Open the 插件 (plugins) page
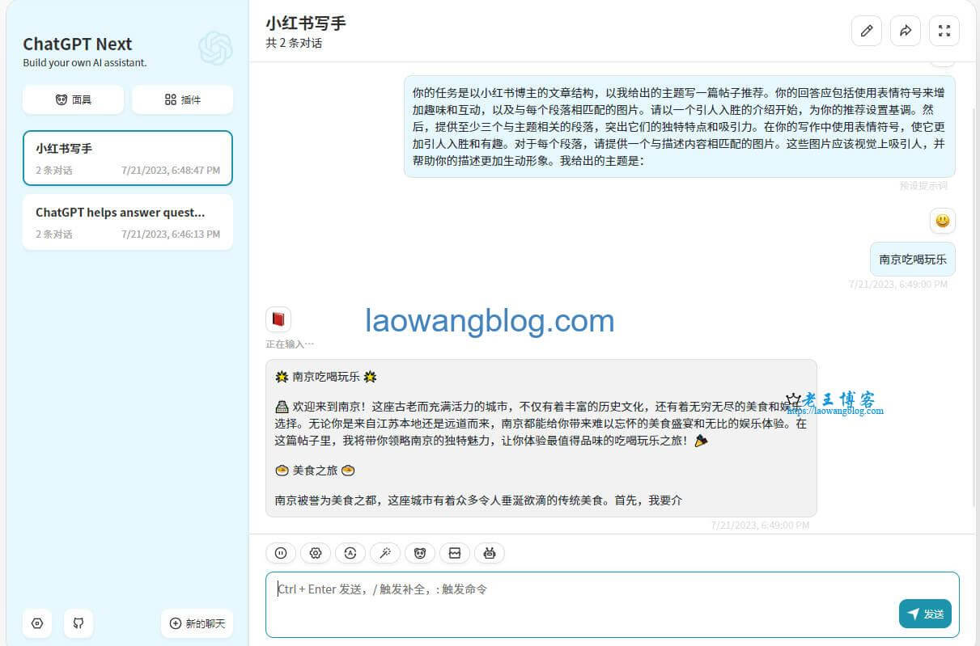The image size is (980, 646). click(182, 99)
